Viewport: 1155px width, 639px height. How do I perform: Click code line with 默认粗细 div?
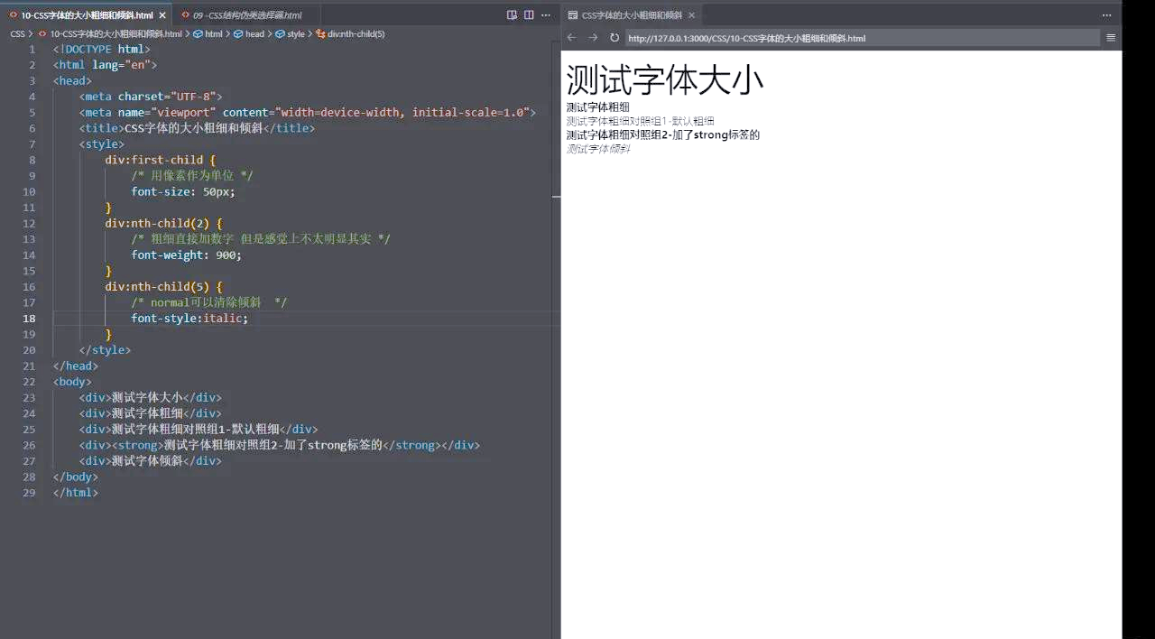pos(199,430)
